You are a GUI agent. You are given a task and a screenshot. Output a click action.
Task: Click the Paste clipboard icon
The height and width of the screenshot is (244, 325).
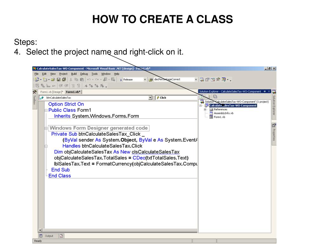82,79
